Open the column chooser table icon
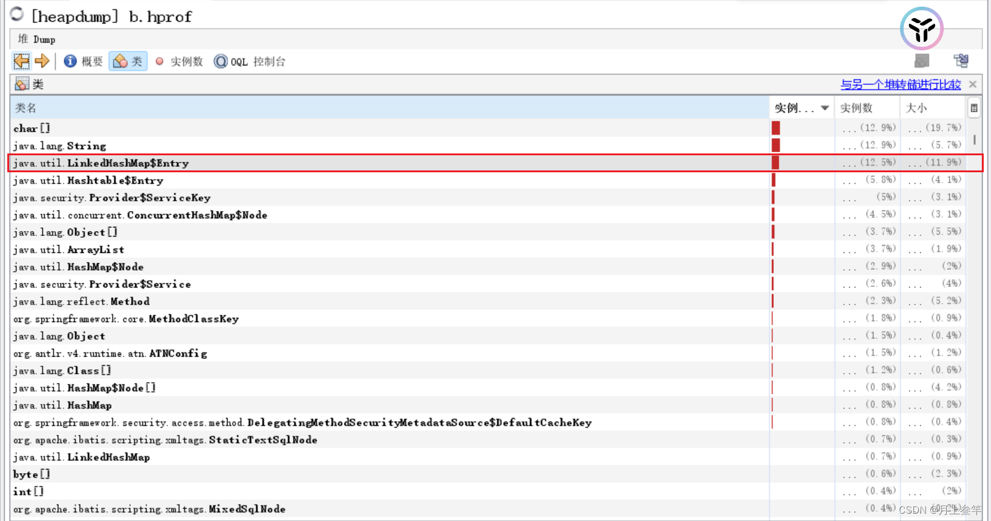Viewport: 991px width, 521px height. click(974, 108)
